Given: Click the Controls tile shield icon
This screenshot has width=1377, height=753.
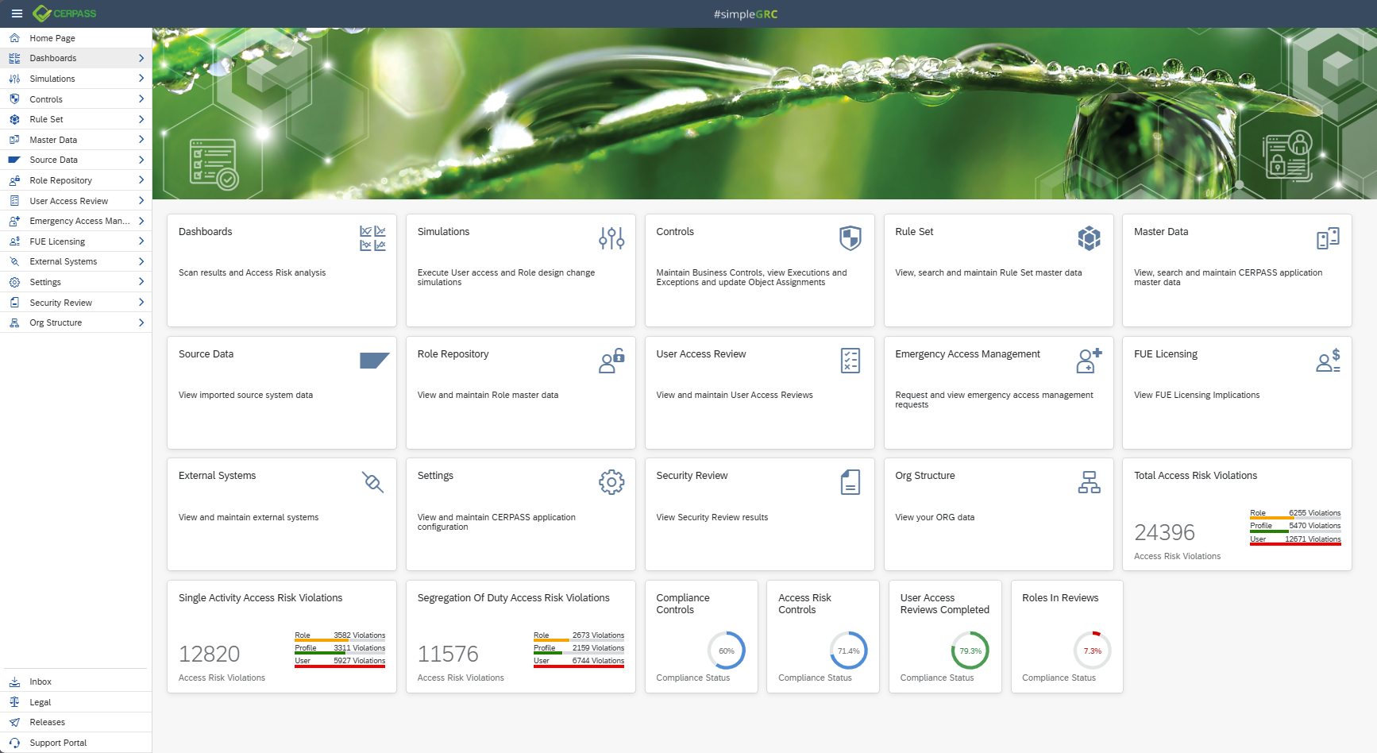Looking at the screenshot, I should pyautogui.click(x=850, y=238).
